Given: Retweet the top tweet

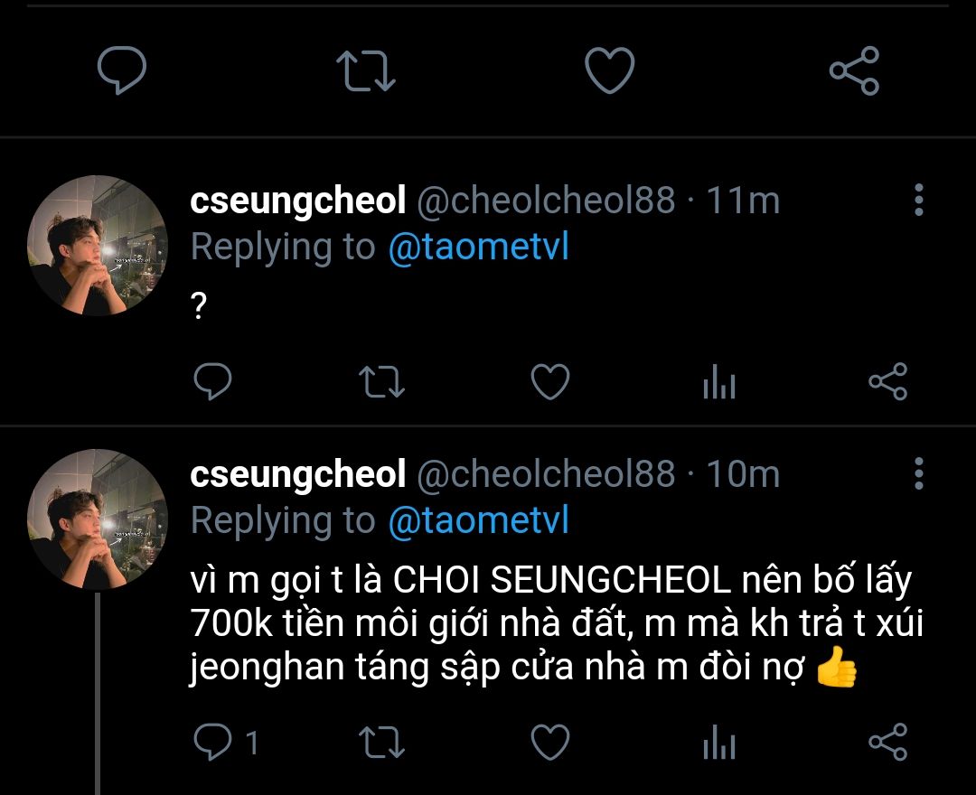Looking at the screenshot, I should (365, 72).
